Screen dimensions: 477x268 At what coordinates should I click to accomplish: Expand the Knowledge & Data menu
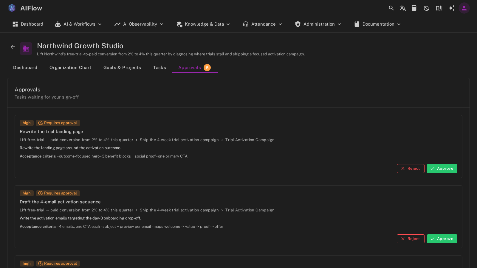pyautogui.click(x=203, y=24)
